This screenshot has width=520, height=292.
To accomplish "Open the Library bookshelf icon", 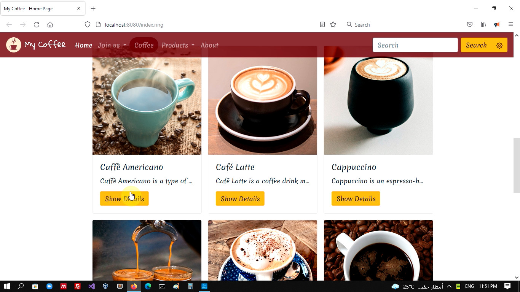I will (483, 25).
